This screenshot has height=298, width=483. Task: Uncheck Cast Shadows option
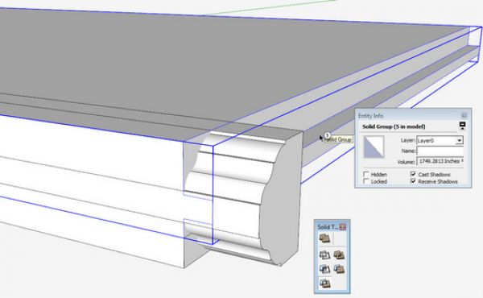point(414,174)
